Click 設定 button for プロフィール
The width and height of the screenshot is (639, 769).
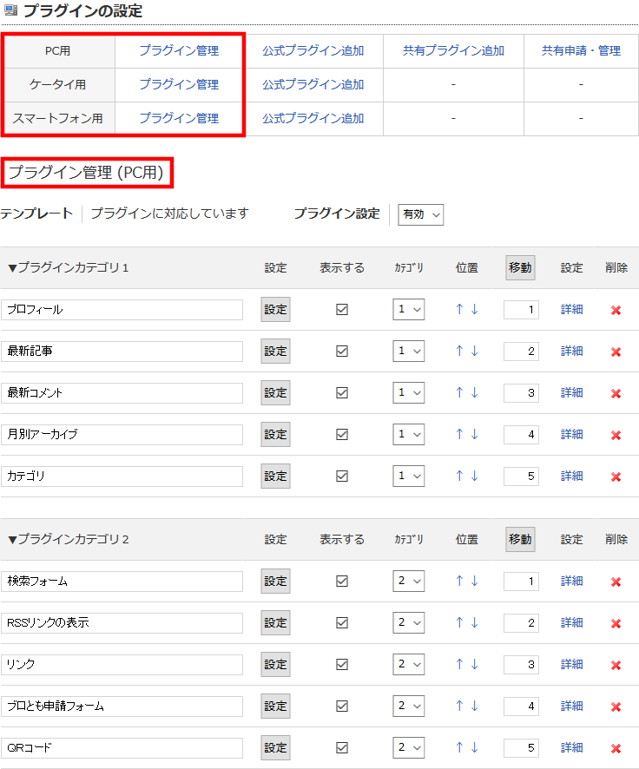tap(275, 310)
